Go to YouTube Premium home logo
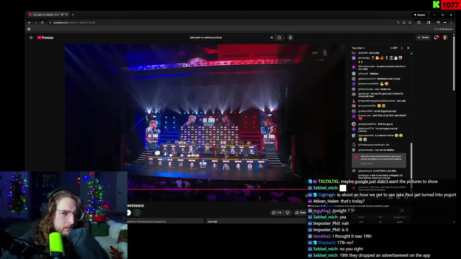461x259 pixels. pos(45,37)
